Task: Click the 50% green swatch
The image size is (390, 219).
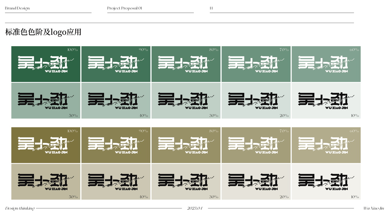Action: coord(46,101)
